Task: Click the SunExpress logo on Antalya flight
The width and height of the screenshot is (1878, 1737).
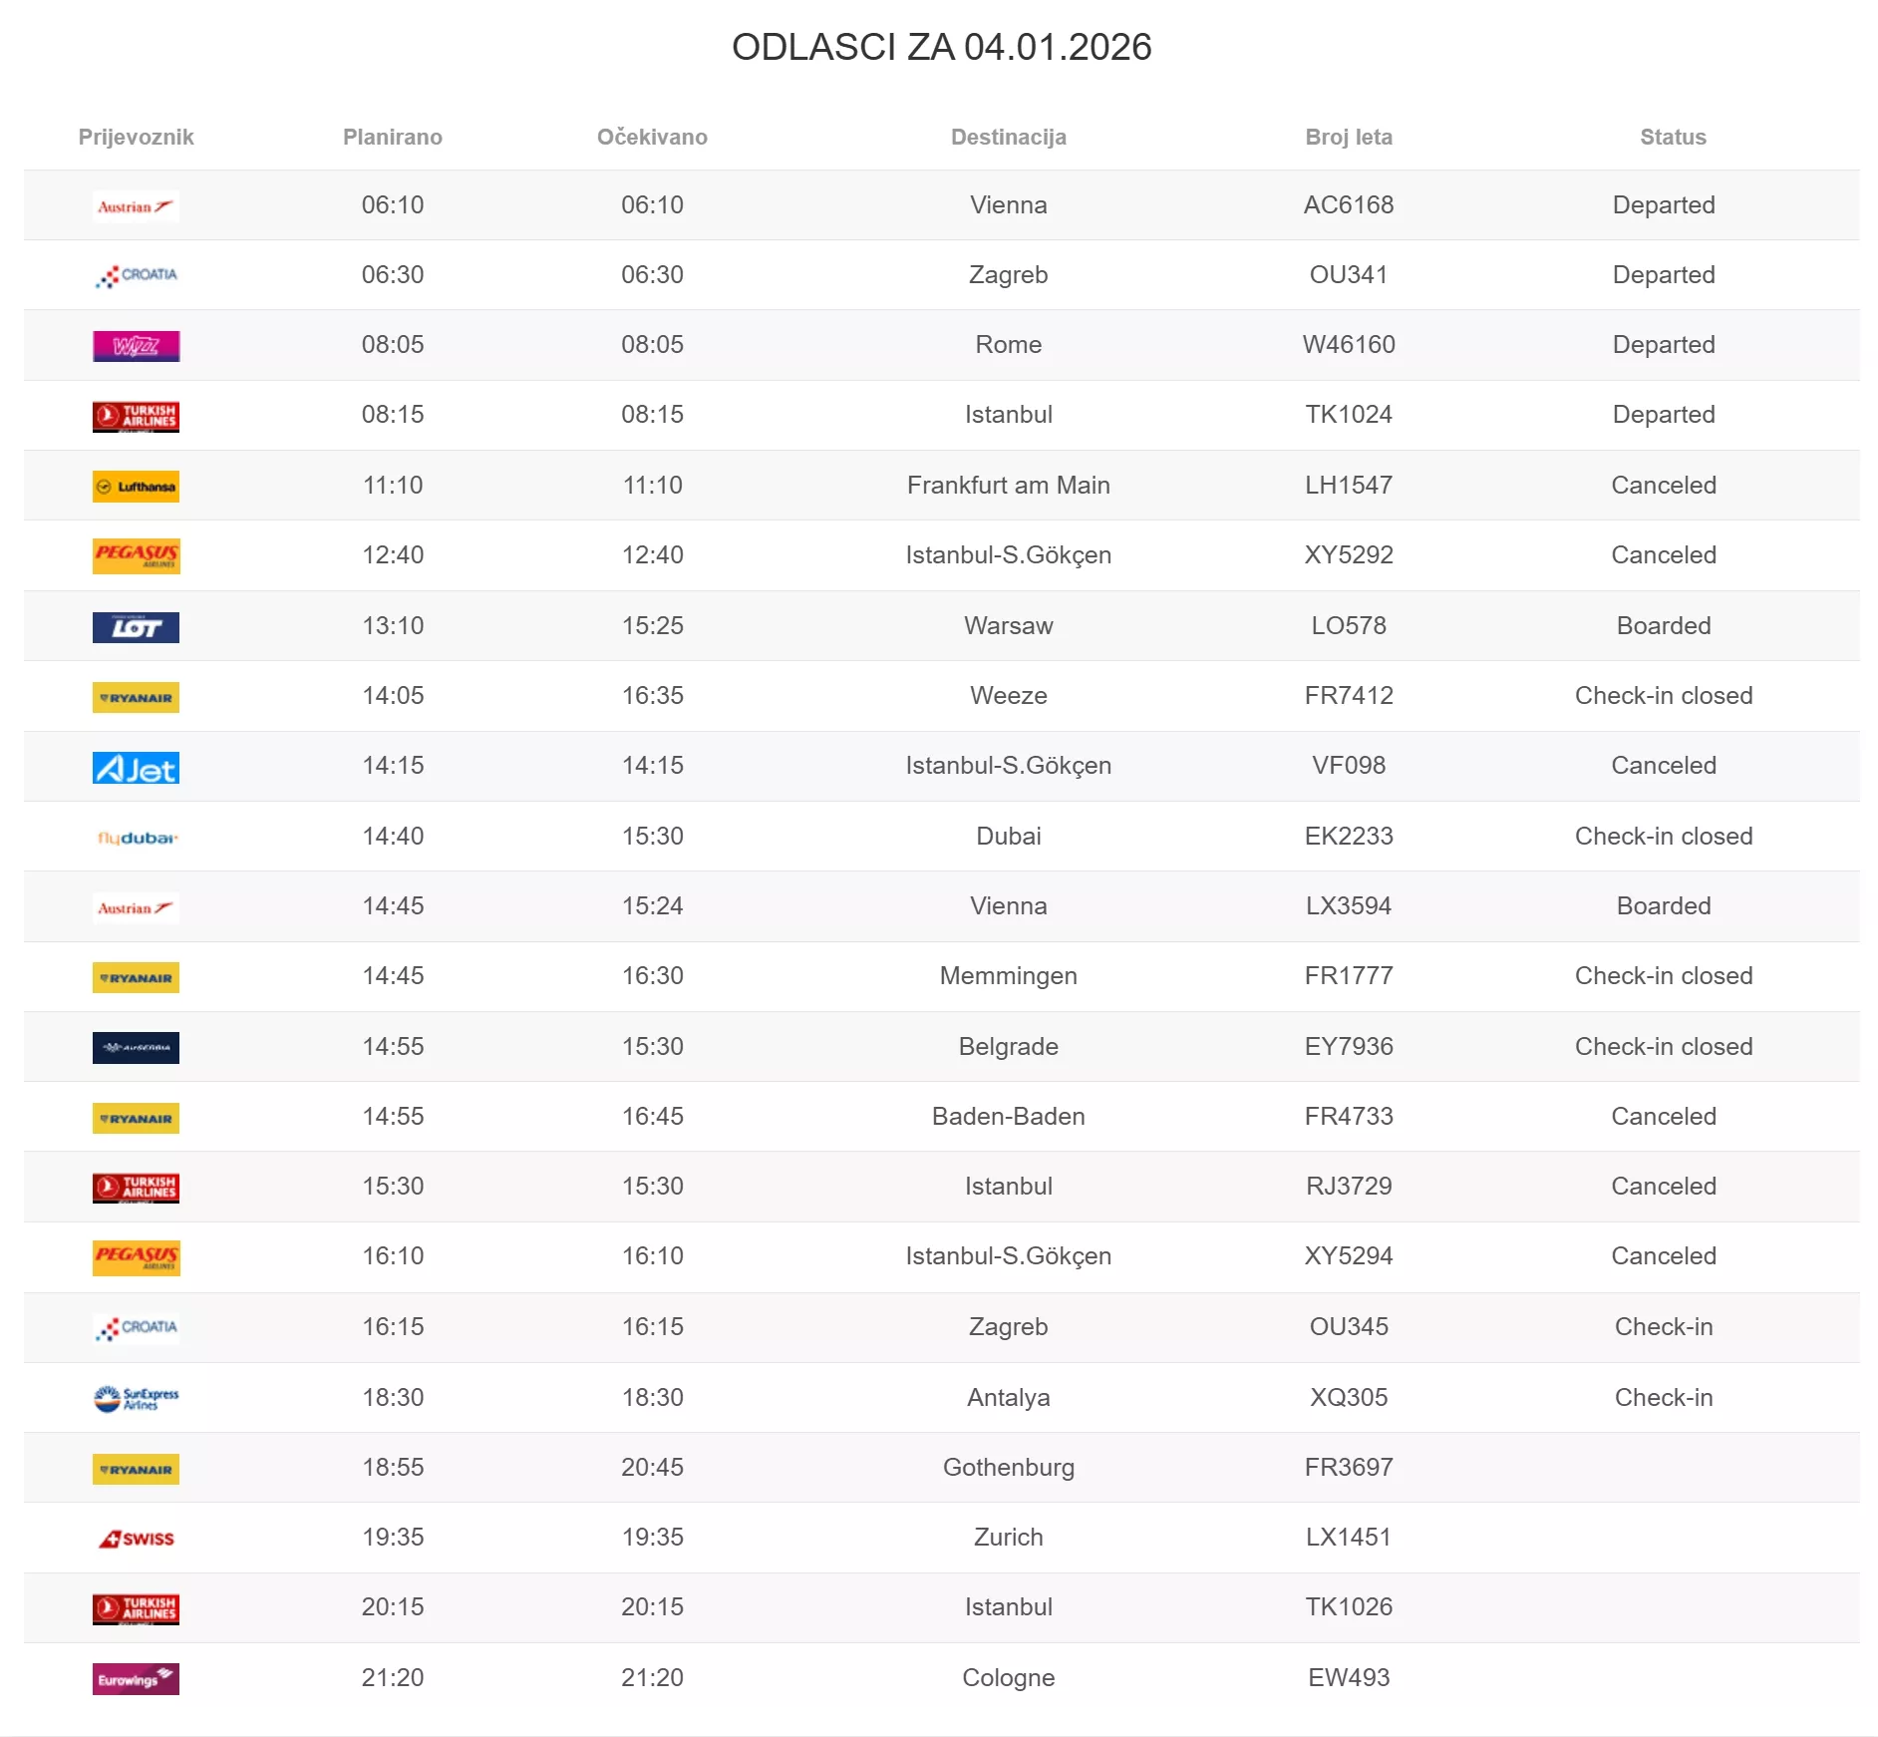Action: 136,1398
